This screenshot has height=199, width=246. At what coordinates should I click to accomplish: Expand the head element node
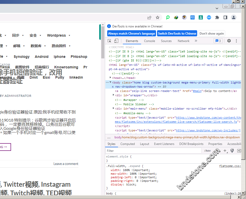click(111, 78)
